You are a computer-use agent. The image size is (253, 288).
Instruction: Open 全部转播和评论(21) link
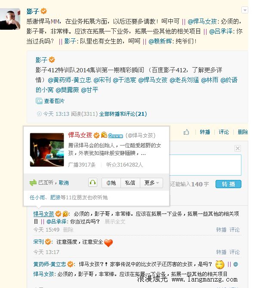[123, 114]
